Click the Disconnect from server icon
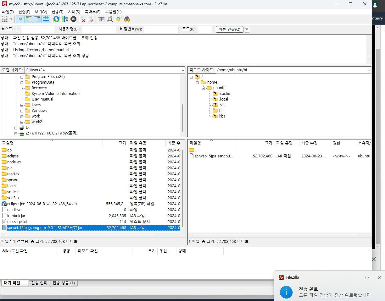The image size is (385, 301). (x=82, y=19)
